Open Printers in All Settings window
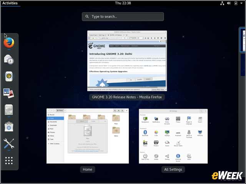This screenshot has width=246, height=184. 156,143
